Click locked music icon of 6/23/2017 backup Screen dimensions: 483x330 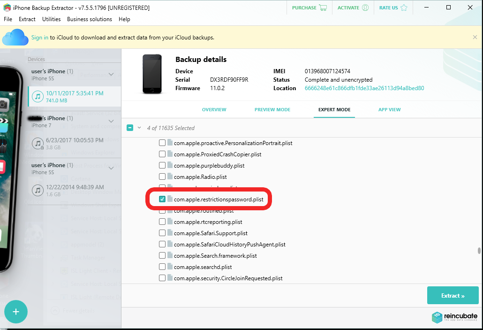coord(38,144)
